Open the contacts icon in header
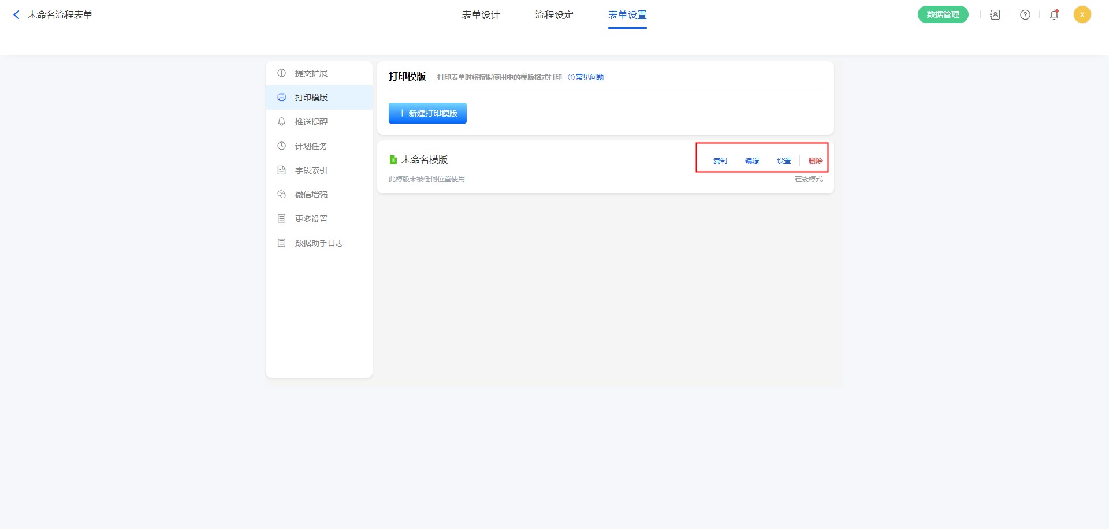The image size is (1109, 529). (995, 15)
